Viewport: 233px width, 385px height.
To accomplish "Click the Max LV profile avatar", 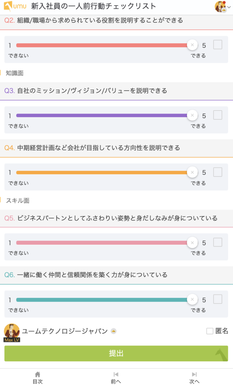I will [x=12, y=332].
